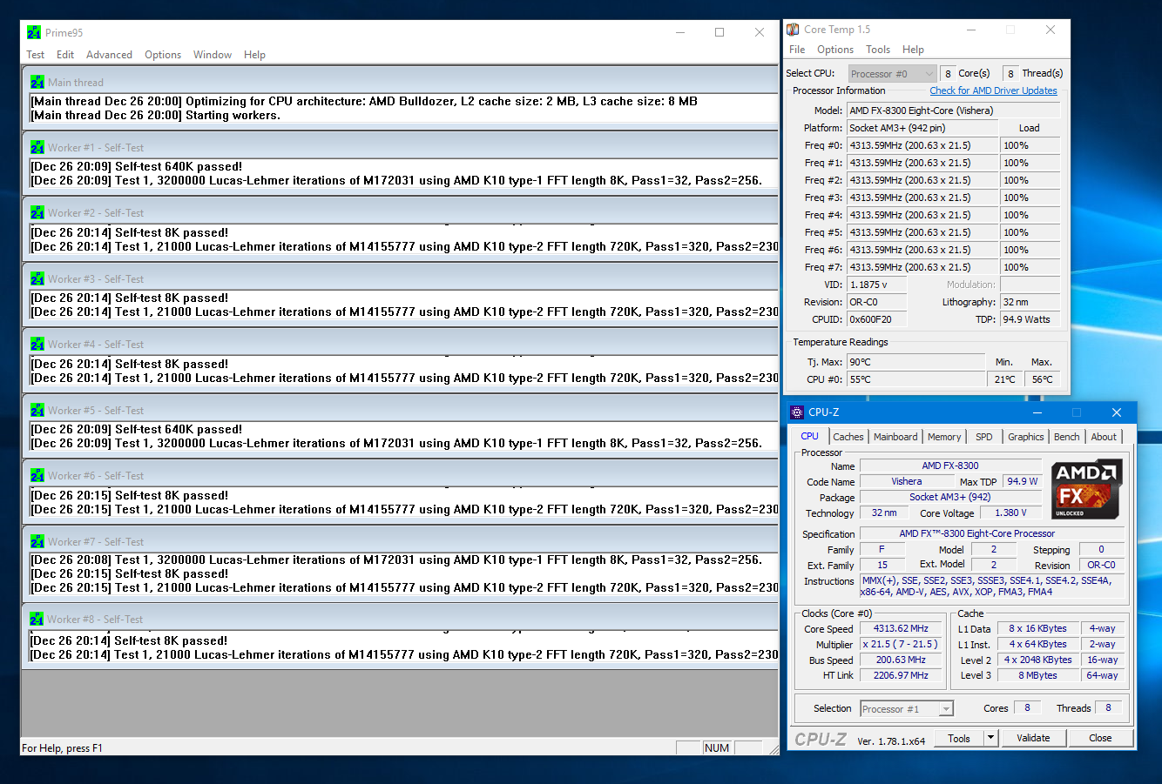The height and width of the screenshot is (784, 1162).
Task: Click the Prime95 title bar app icon
Action: pyautogui.click(x=34, y=32)
